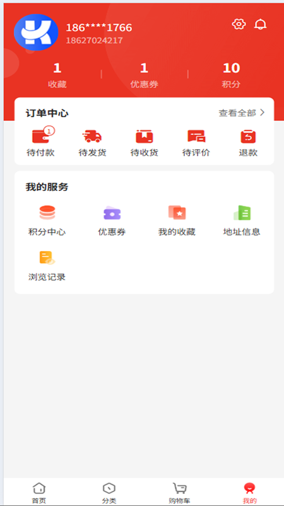Switch to 分类 category tab
The height and width of the screenshot is (506, 284).
tap(109, 493)
